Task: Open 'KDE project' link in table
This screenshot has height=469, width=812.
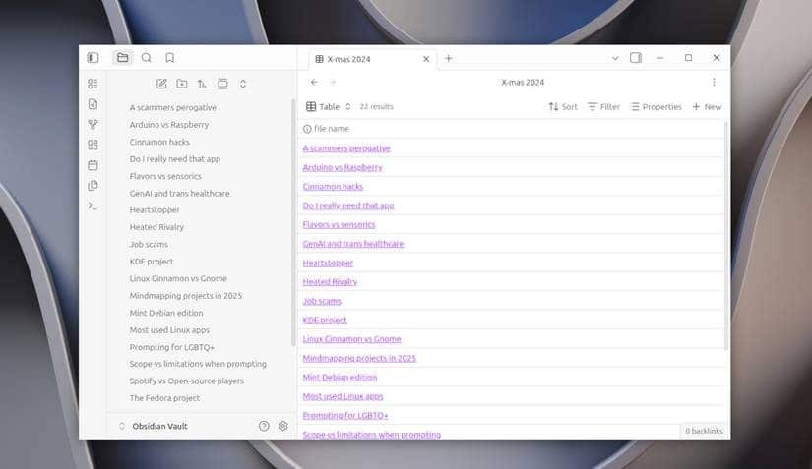Action: 325,321
